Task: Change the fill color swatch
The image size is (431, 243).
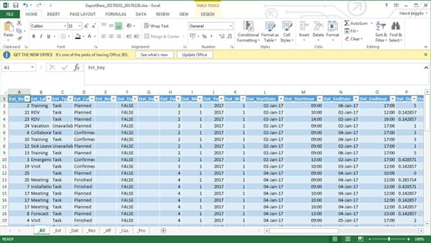Action: (x=78, y=36)
